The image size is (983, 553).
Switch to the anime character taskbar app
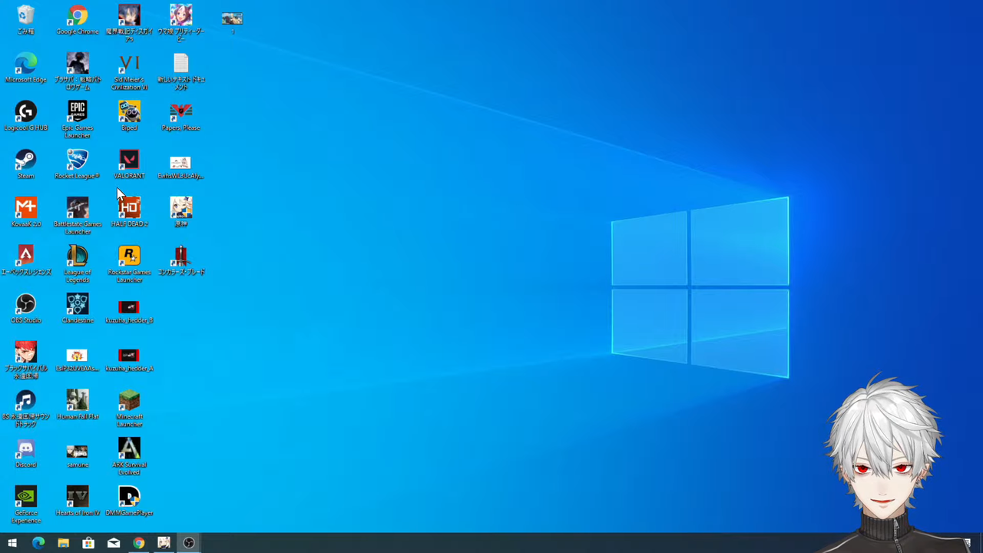pyautogui.click(x=164, y=543)
